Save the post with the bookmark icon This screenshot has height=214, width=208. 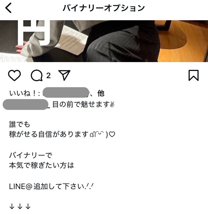click(x=194, y=75)
